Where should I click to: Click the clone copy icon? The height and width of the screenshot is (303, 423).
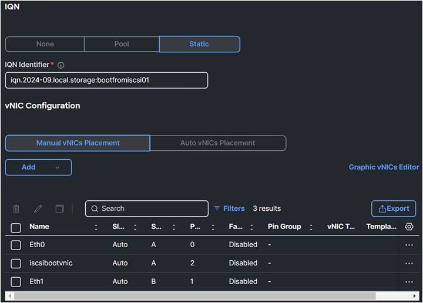tap(59, 208)
